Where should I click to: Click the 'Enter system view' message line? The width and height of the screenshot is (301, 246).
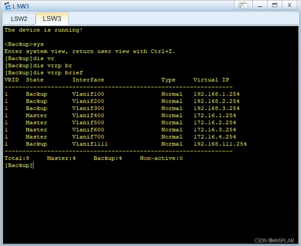[x=90, y=52]
